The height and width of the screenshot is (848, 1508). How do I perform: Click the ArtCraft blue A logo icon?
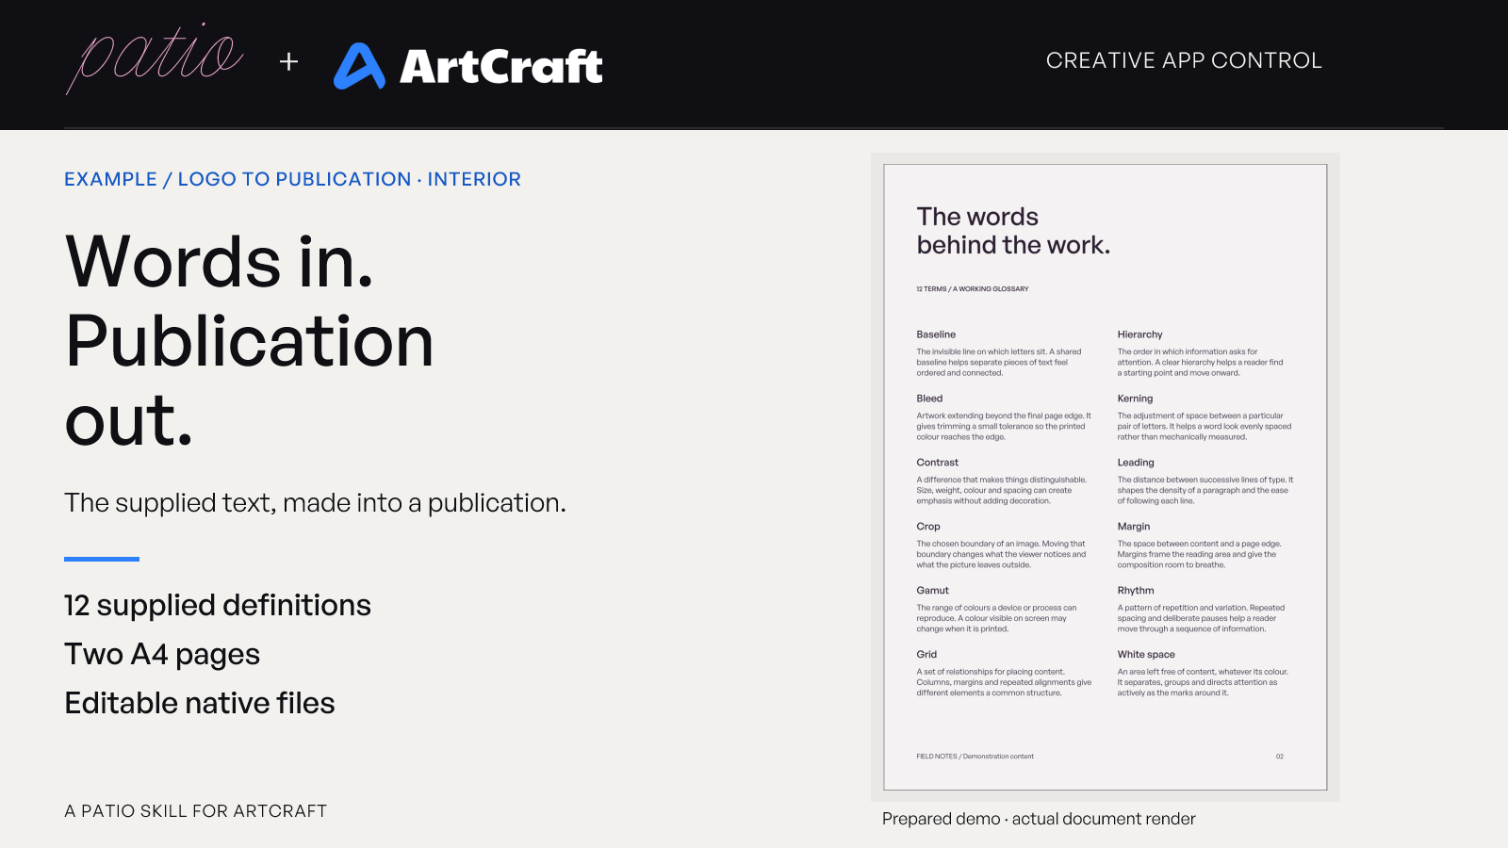[x=359, y=66]
